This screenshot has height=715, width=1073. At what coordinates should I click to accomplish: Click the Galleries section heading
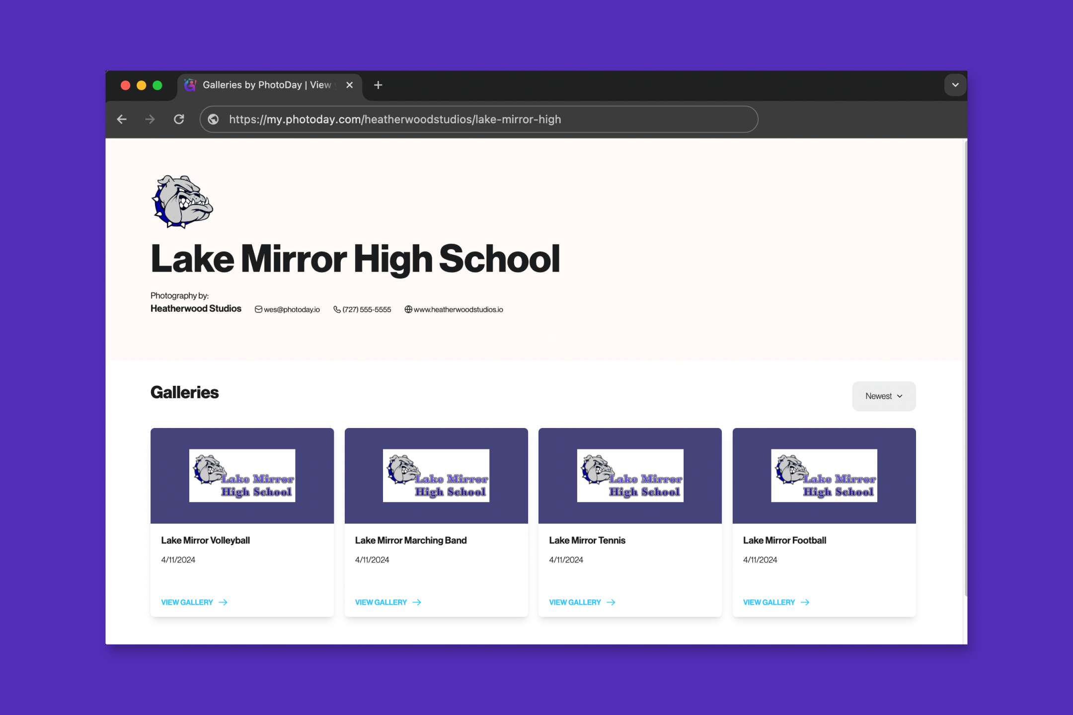(184, 392)
